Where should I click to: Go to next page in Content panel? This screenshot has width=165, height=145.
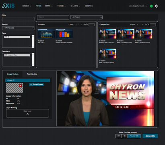[81, 25]
